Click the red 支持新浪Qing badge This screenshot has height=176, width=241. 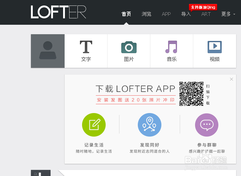[x=203, y=7]
